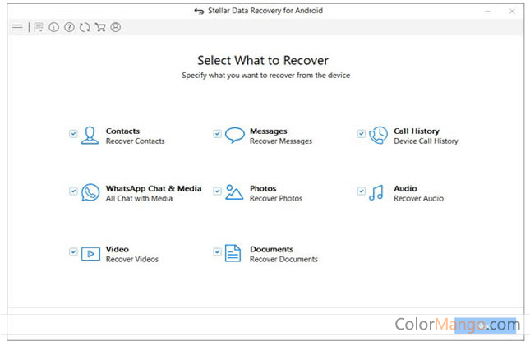530x346 pixels.
Task: Click the Photos landscape icon
Action: [x=234, y=192]
